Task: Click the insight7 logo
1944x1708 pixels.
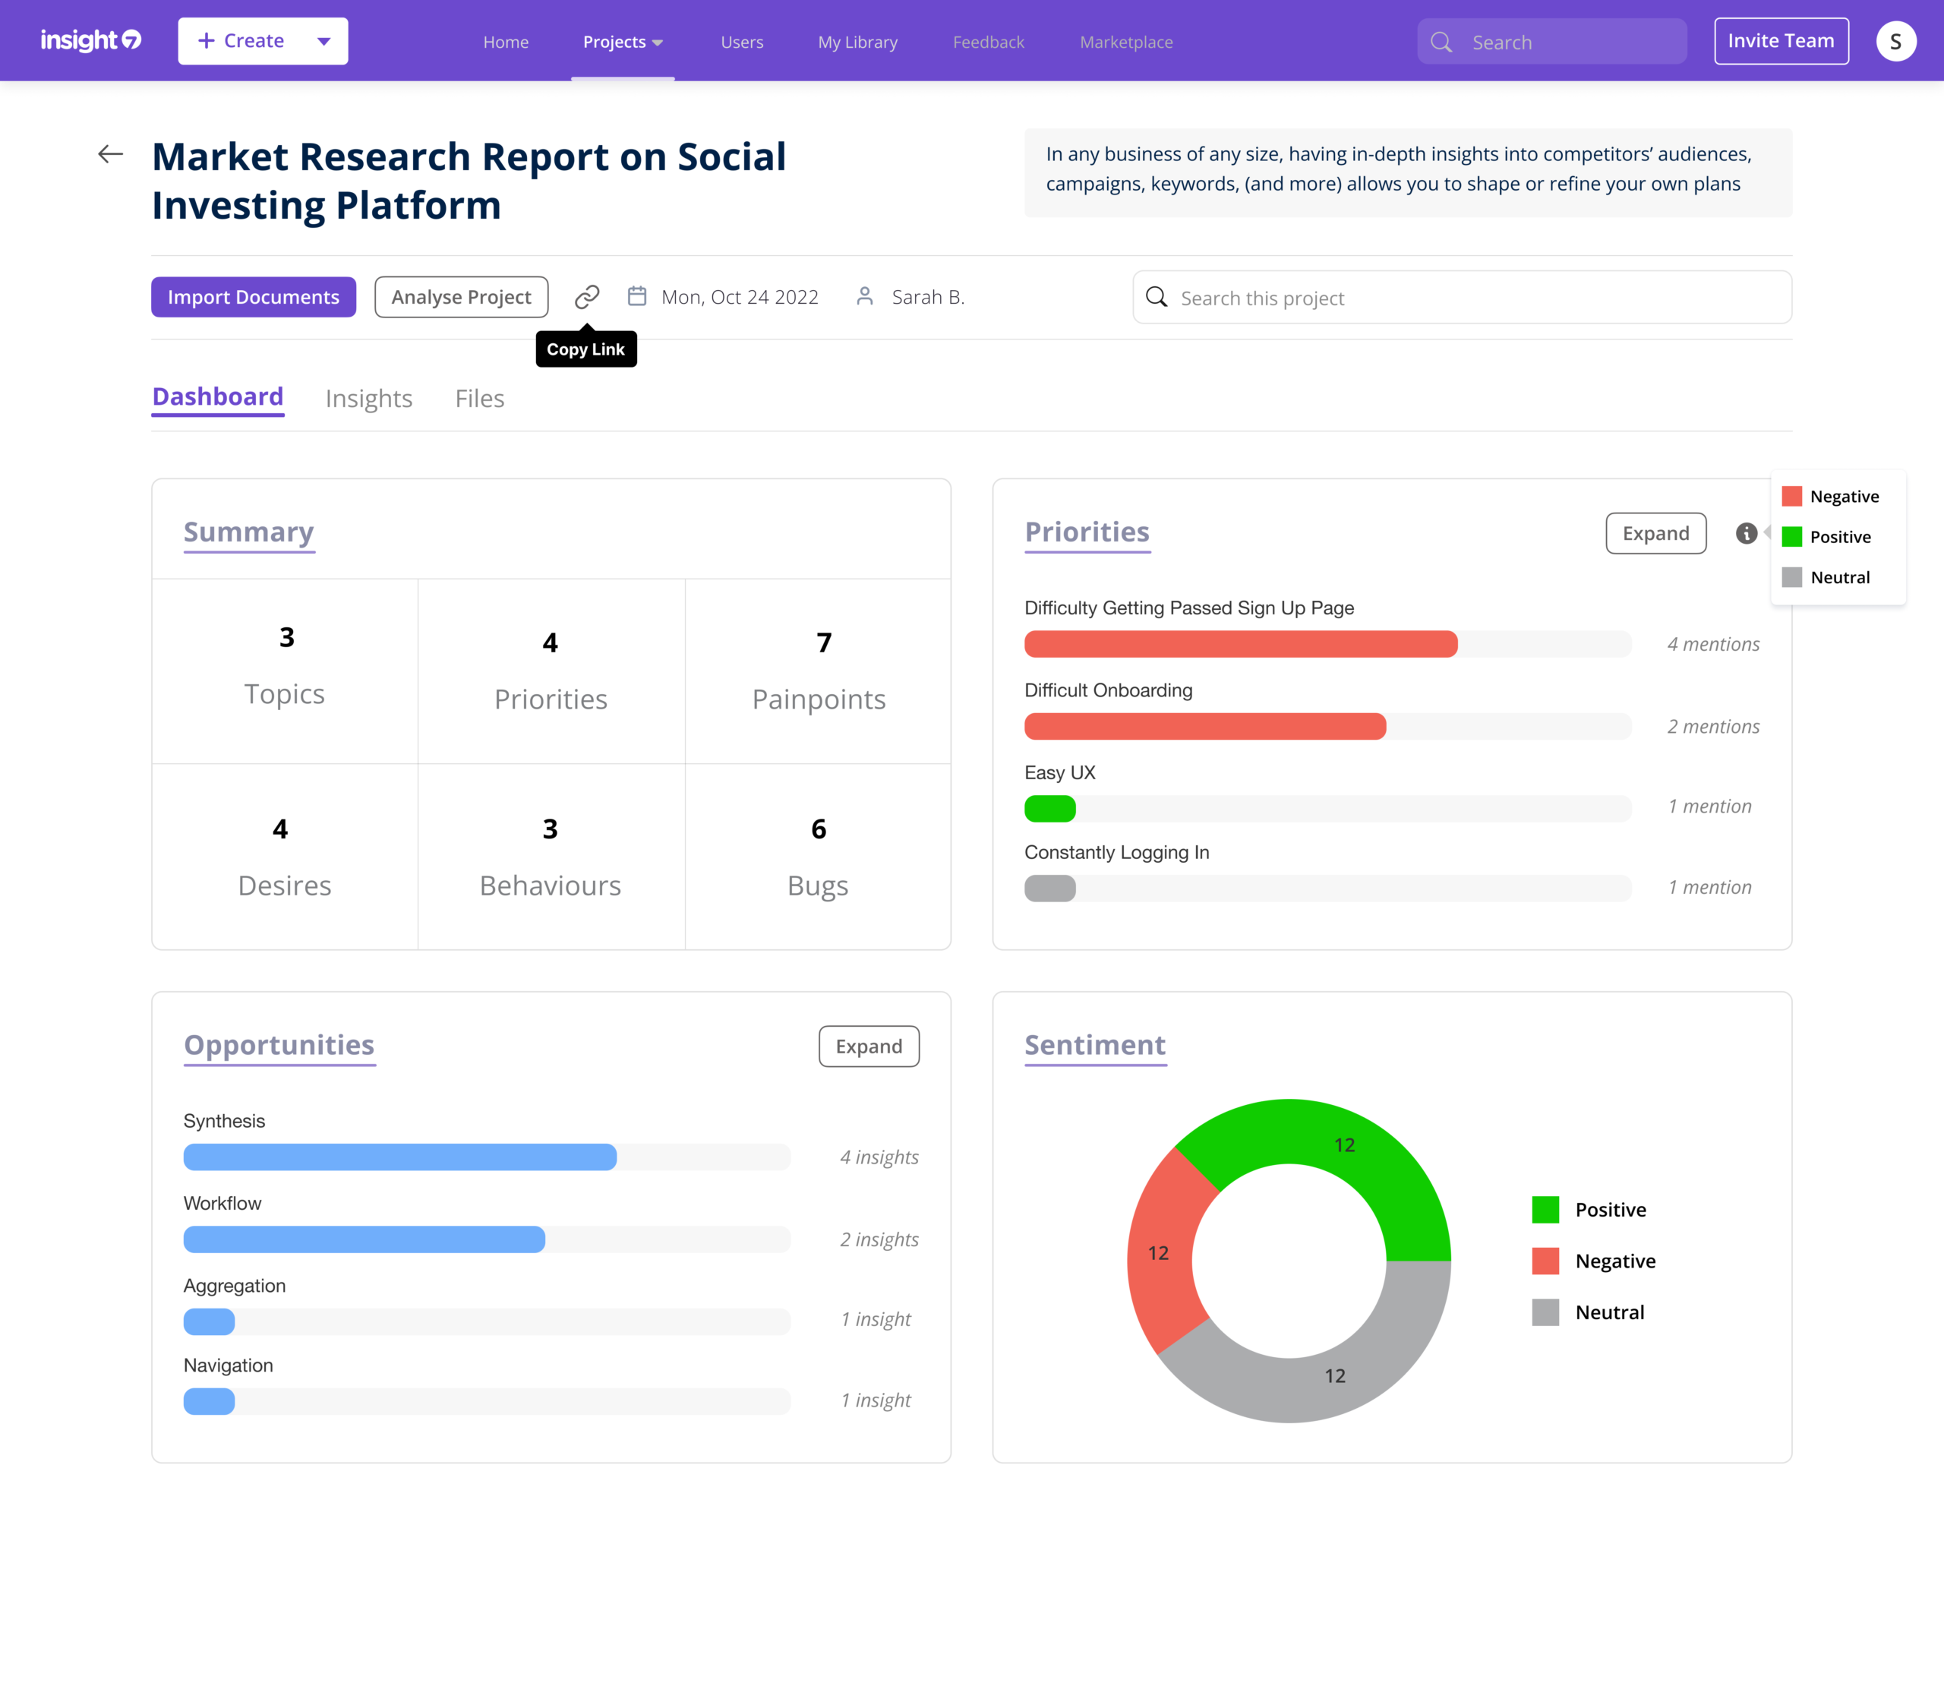Action: [x=90, y=41]
